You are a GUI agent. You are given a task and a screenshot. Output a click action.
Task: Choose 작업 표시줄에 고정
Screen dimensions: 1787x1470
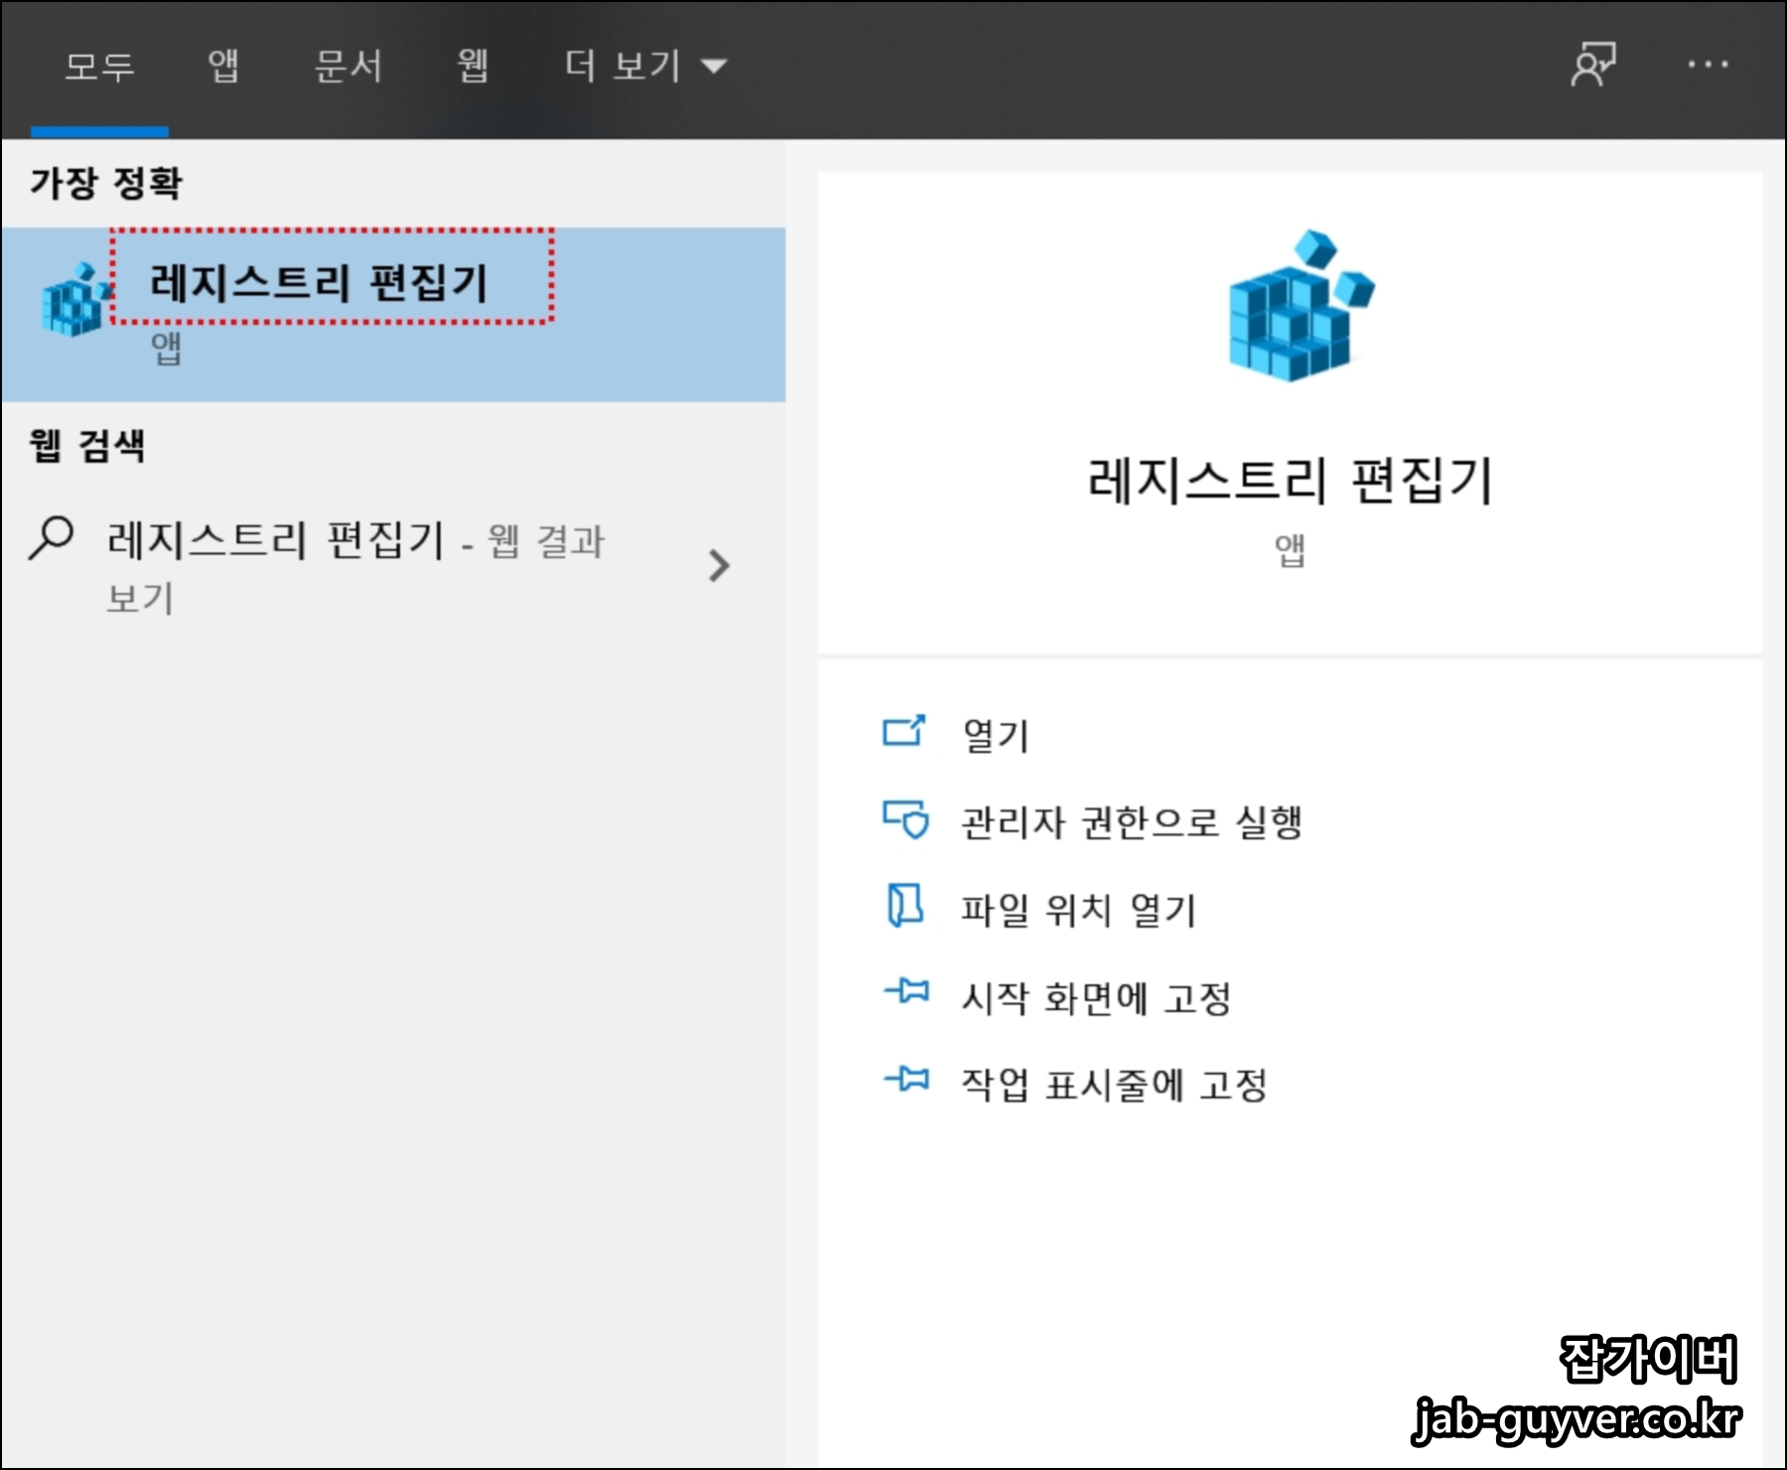click(1114, 1085)
